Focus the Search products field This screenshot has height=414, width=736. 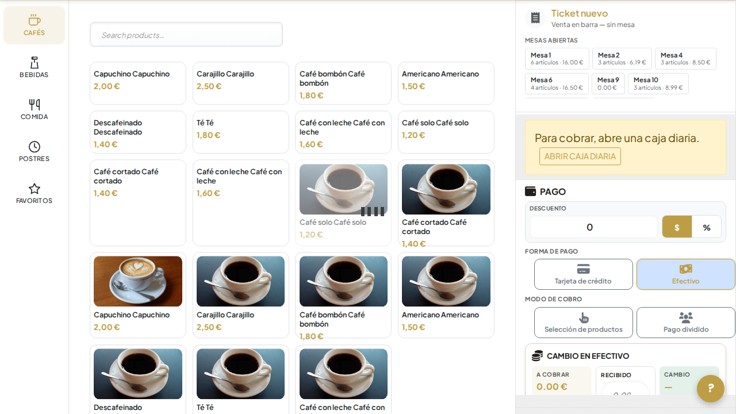click(186, 34)
